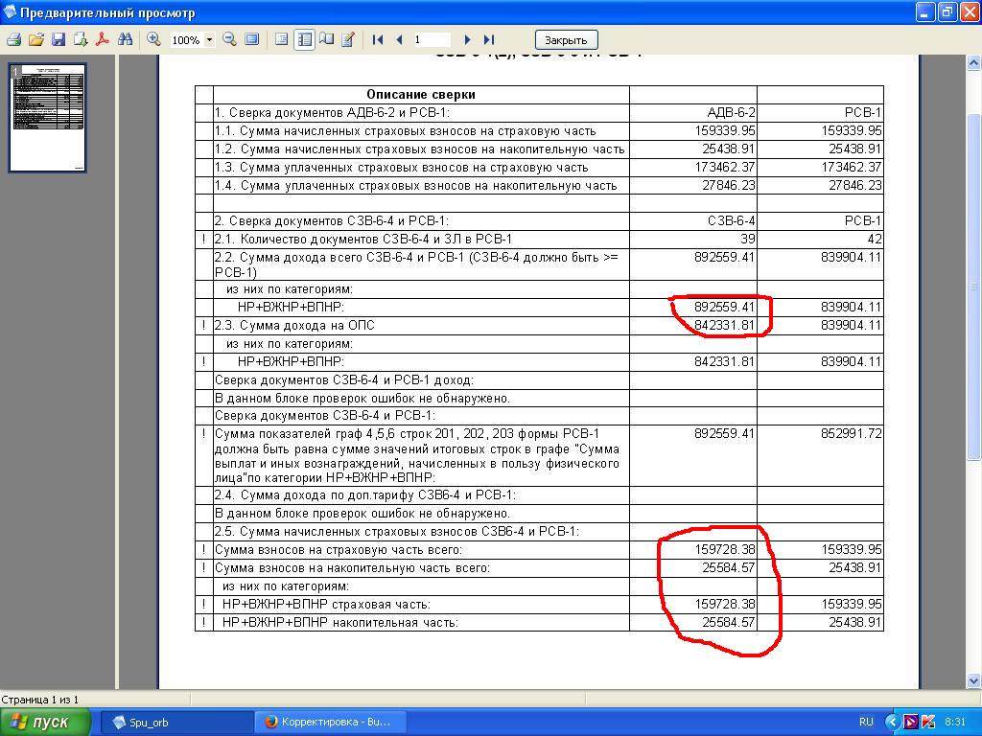Viewport: 982px width, 736px height.
Task: Click the full screen view icon
Action: tap(252, 39)
